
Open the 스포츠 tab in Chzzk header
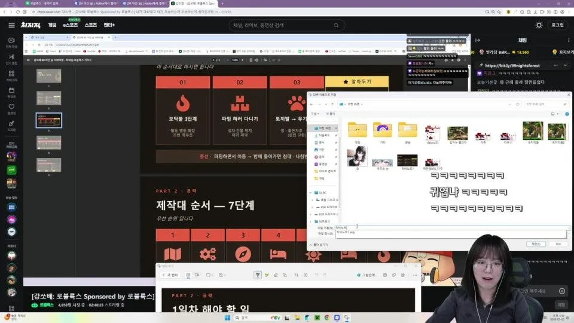point(91,25)
